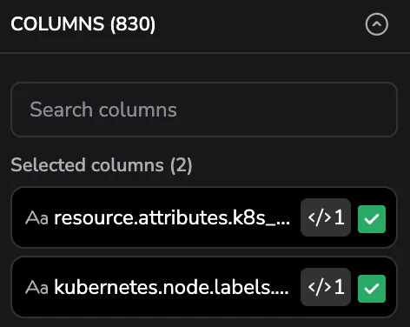This screenshot has height=327, width=410.
Task: Click the green checkmark in the first selected row
Action: click(372, 219)
